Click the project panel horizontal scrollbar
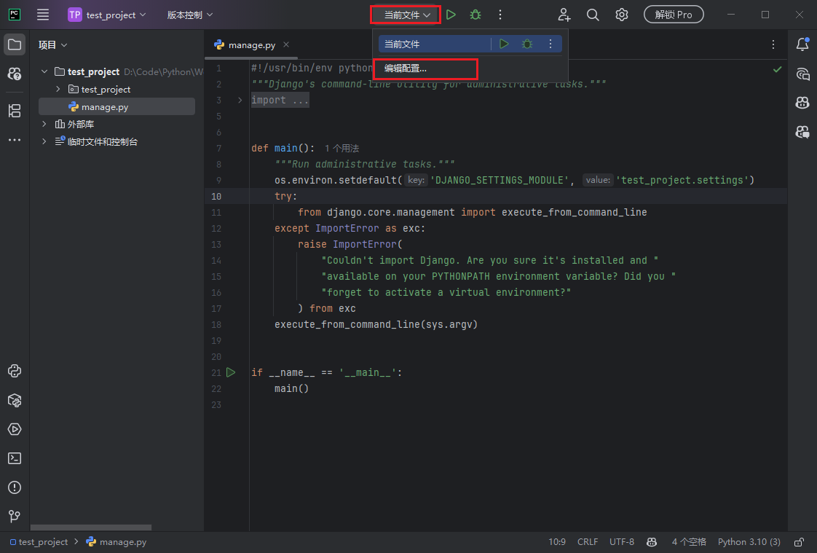 [x=91, y=527]
